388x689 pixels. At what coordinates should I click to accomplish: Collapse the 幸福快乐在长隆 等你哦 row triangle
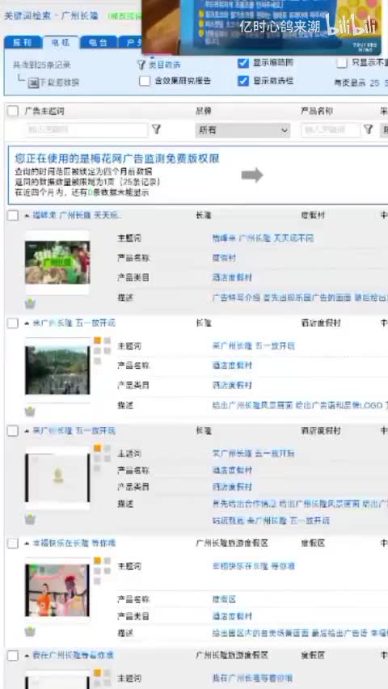[27, 543]
